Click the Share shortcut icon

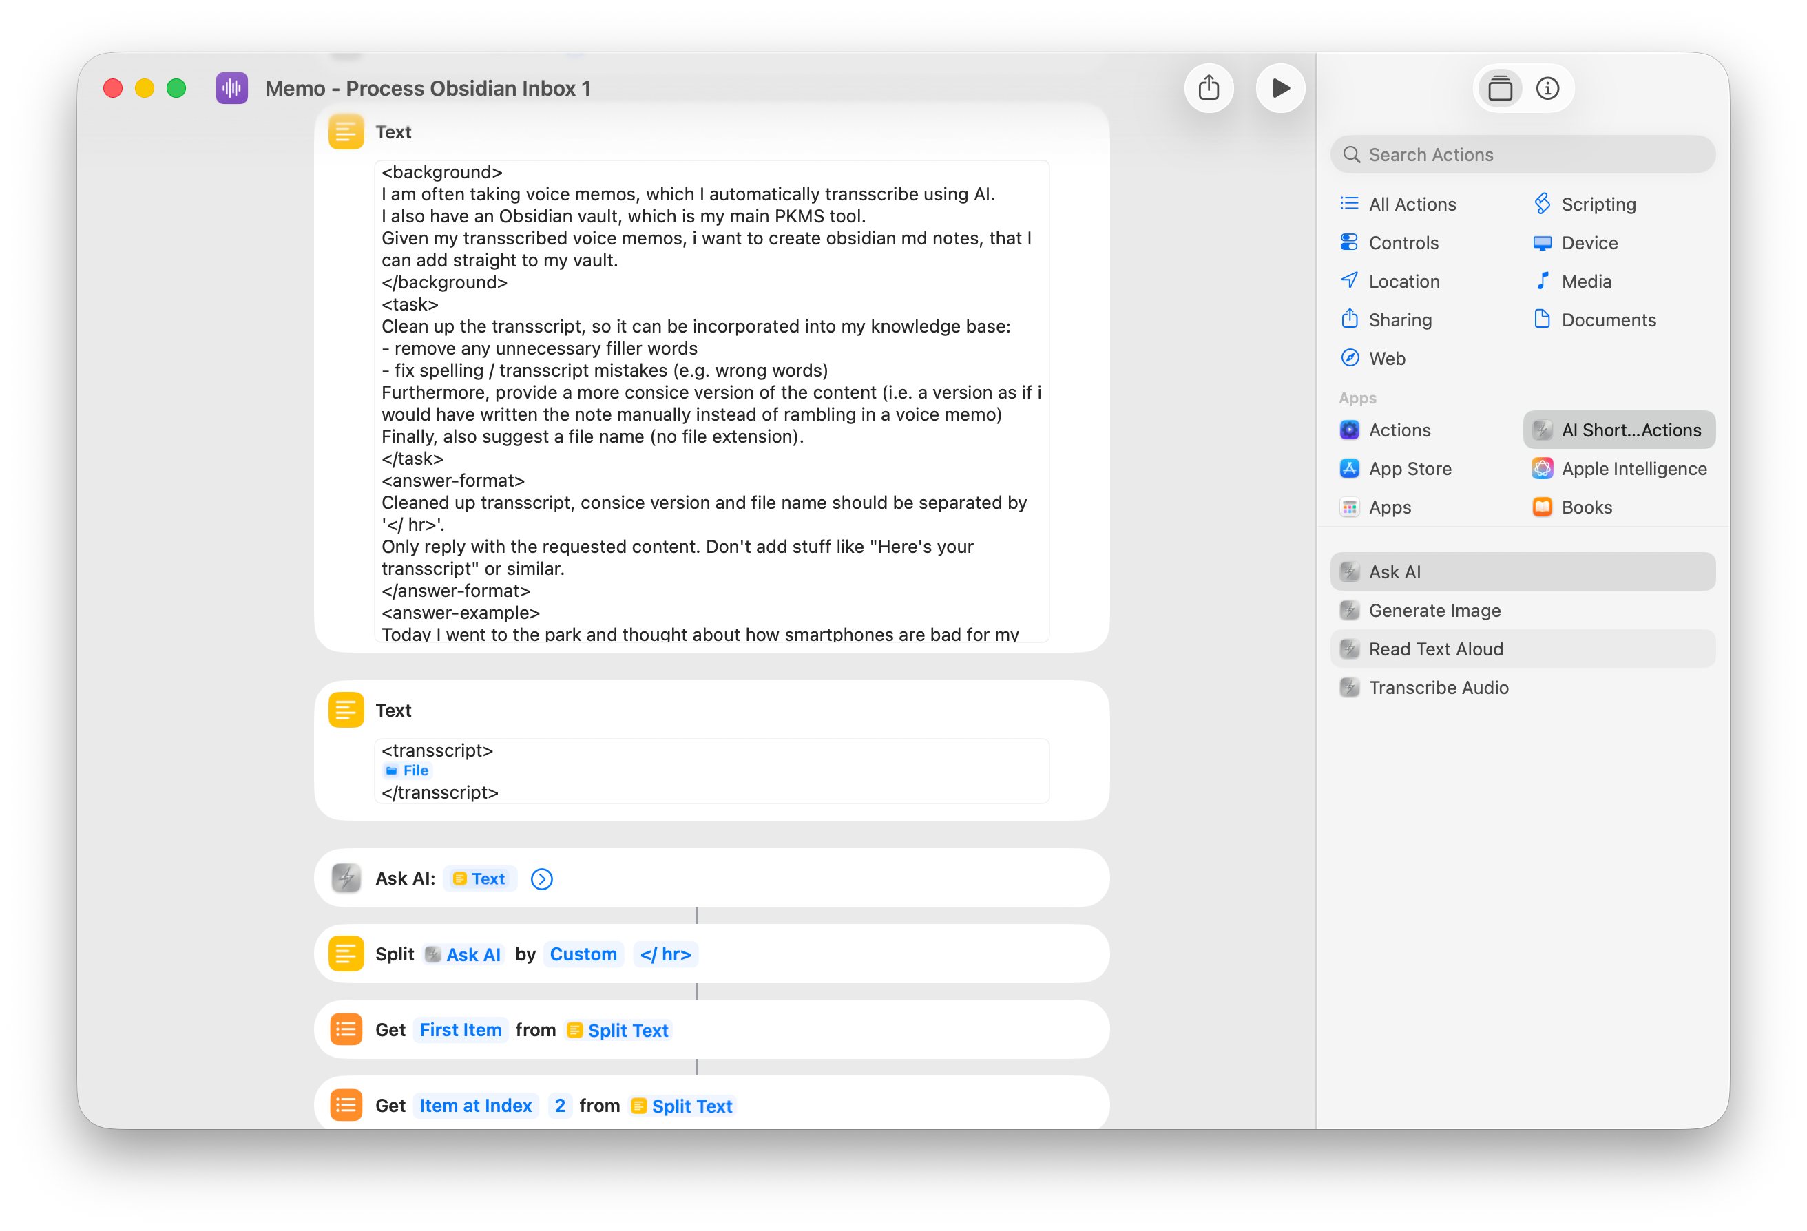click(1209, 88)
